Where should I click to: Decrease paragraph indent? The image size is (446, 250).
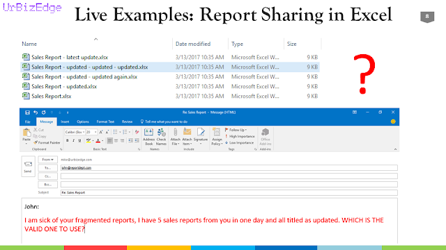(130, 140)
